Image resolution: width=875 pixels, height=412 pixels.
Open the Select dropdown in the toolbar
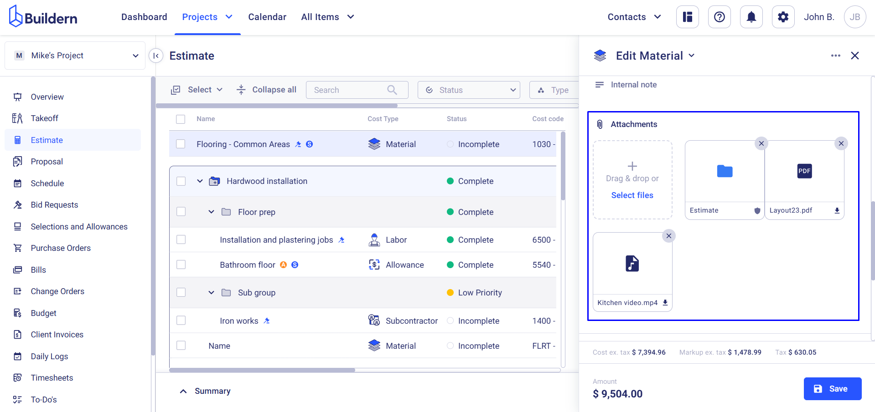point(197,90)
